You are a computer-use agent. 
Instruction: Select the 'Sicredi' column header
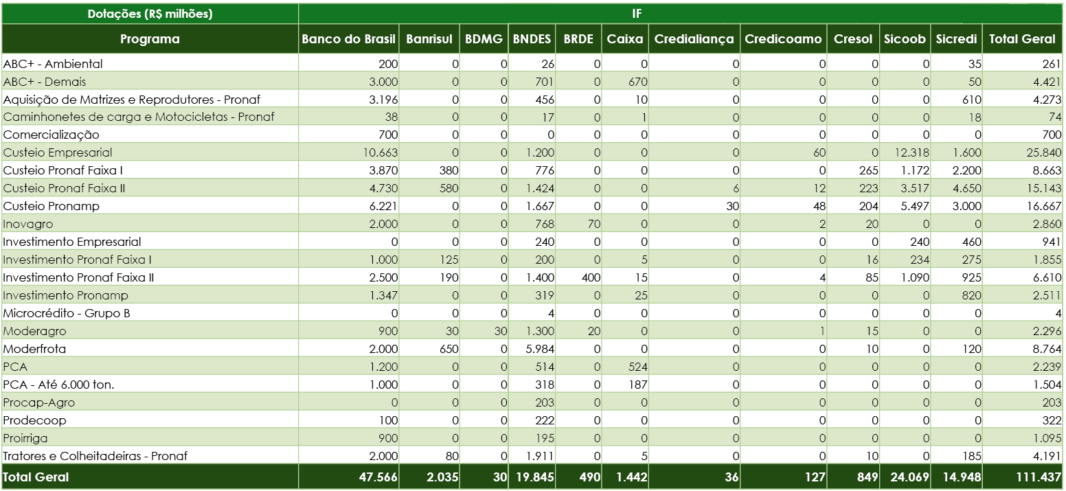tap(957, 39)
